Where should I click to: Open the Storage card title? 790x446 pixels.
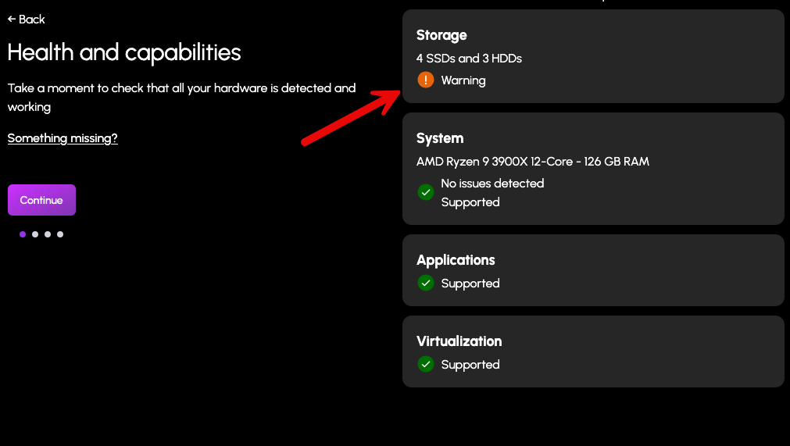441,35
